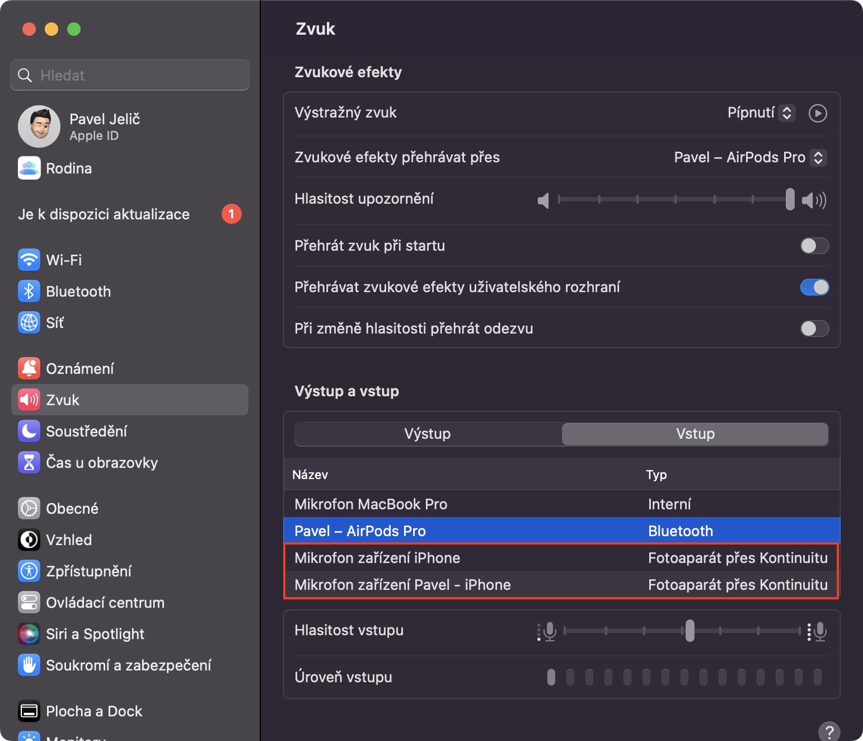Disable user interface sound effects toggle

(814, 287)
